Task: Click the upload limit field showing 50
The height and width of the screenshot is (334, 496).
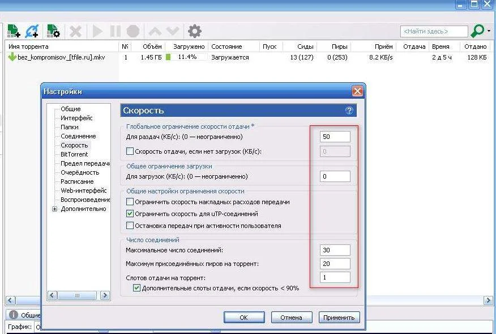Action: pyautogui.click(x=335, y=137)
